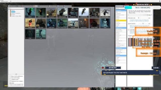Select the Combine Elite NPC
161x90 pixels.
73,13
